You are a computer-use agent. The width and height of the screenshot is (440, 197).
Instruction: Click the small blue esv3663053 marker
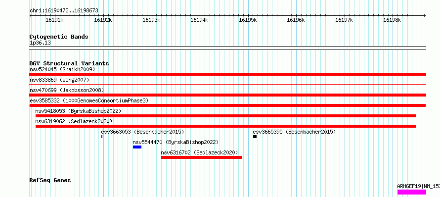pos(102,137)
